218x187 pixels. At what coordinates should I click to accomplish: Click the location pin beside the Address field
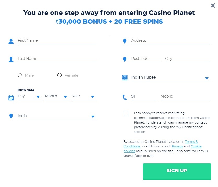click(125, 41)
